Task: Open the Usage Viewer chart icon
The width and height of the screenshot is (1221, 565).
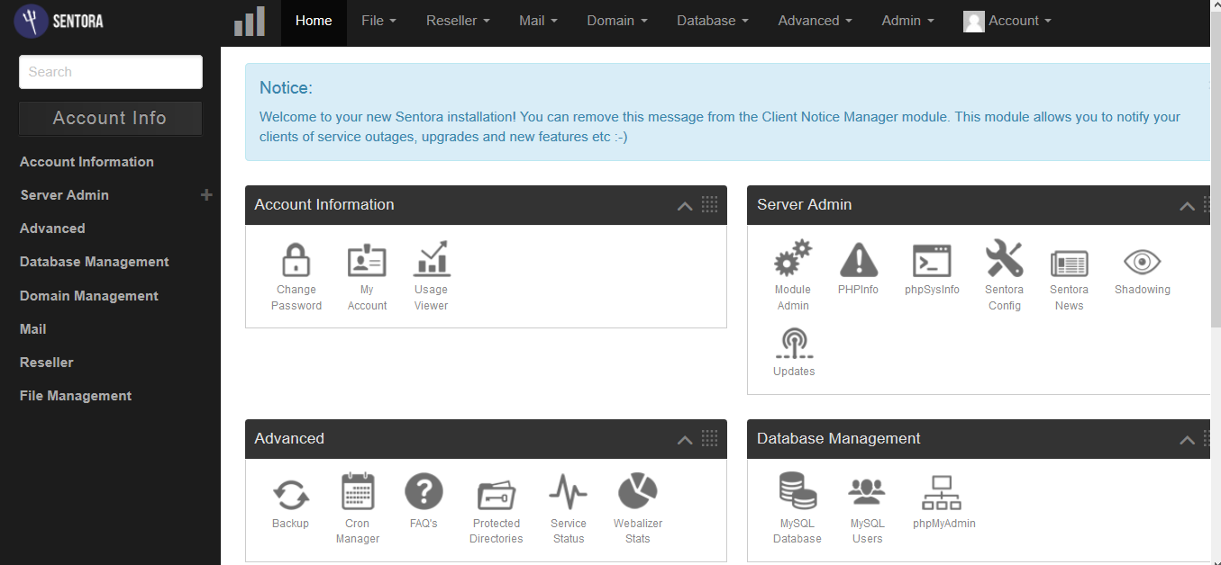Action: 432,259
